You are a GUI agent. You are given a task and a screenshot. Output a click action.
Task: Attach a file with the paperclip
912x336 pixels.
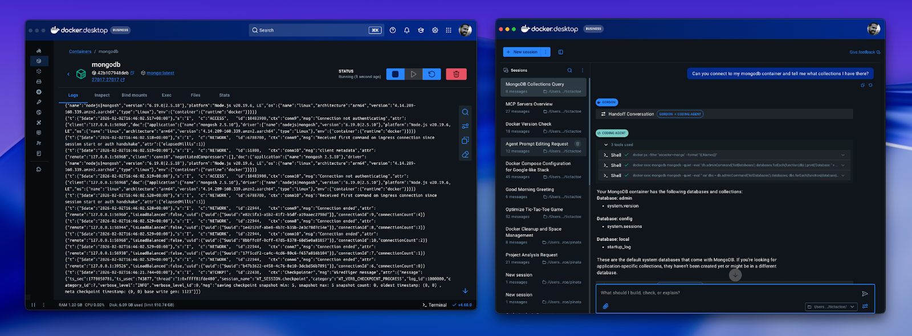point(605,306)
